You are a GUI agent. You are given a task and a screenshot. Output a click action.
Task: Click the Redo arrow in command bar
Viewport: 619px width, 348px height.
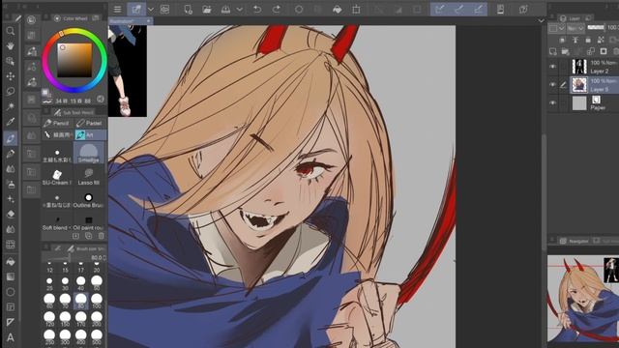pyautogui.click(x=277, y=10)
